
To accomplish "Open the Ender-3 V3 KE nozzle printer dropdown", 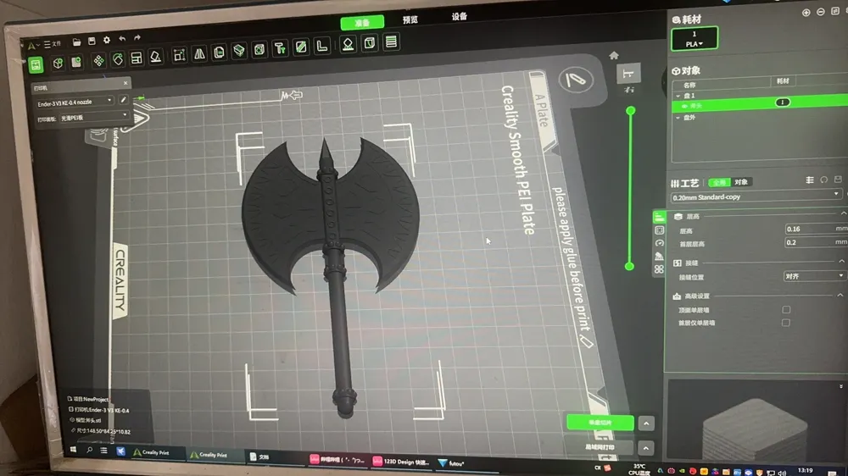I will [x=75, y=102].
